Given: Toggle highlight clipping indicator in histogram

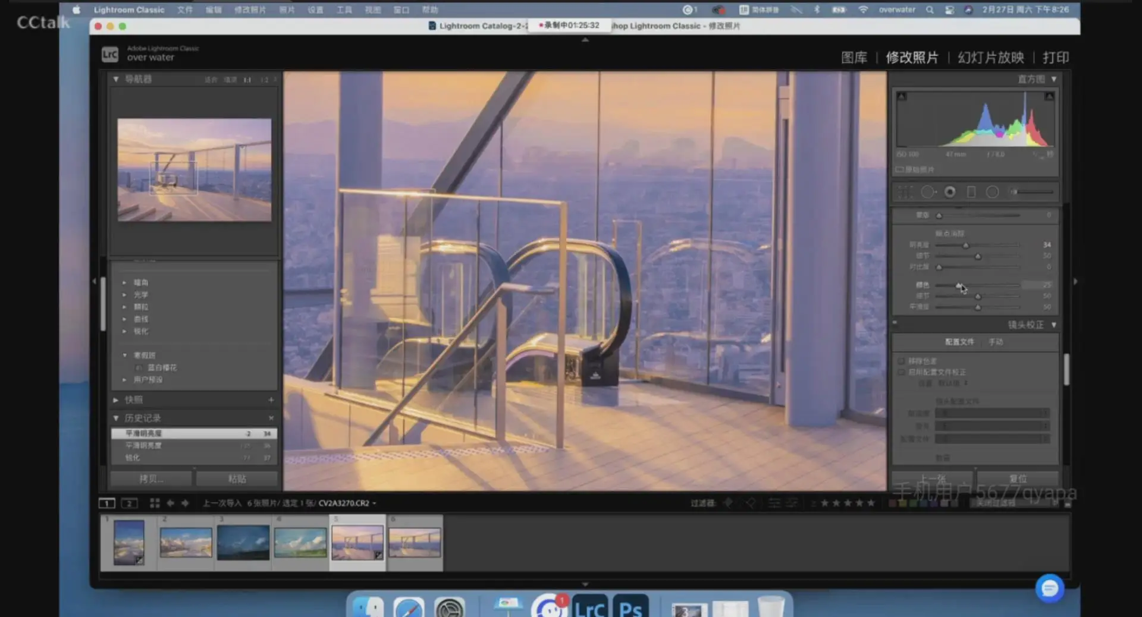Looking at the screenshot, I should [x=1049, y=96].
